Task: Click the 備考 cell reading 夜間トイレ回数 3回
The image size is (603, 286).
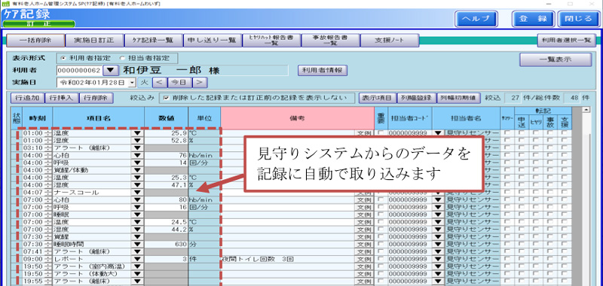Action: 288,259
